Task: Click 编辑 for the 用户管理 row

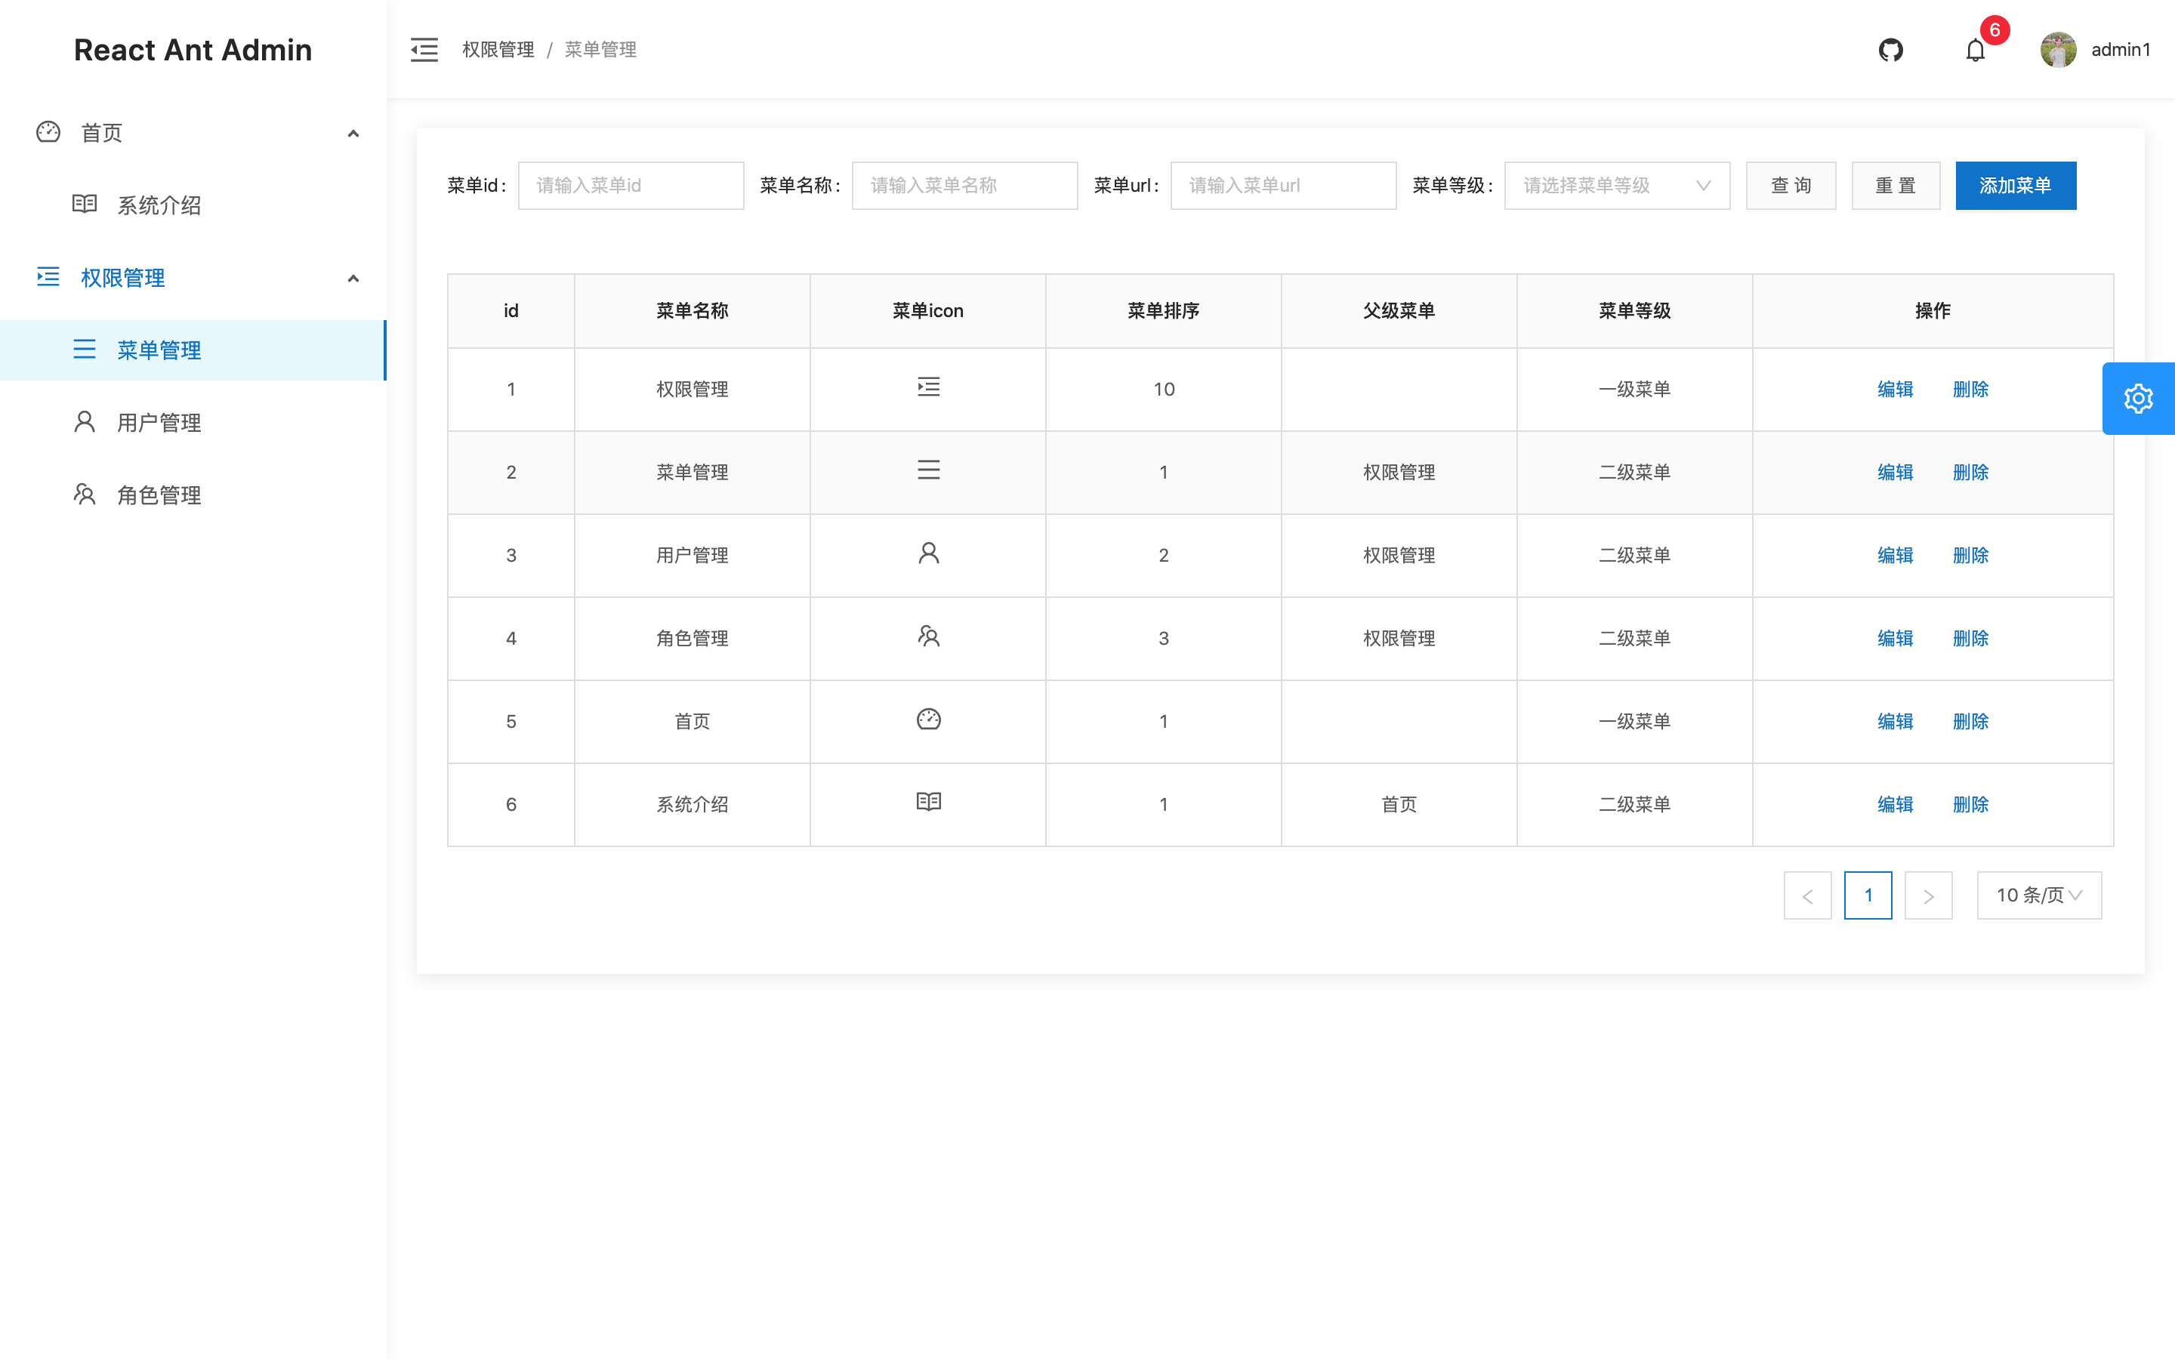Action: pos(1895,555)
